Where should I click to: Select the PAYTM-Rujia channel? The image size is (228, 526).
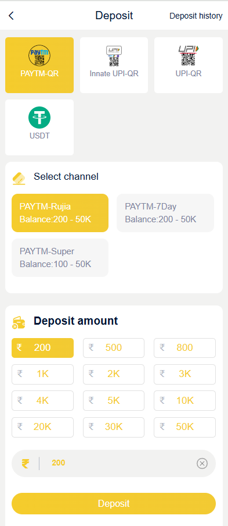[60, 213]
